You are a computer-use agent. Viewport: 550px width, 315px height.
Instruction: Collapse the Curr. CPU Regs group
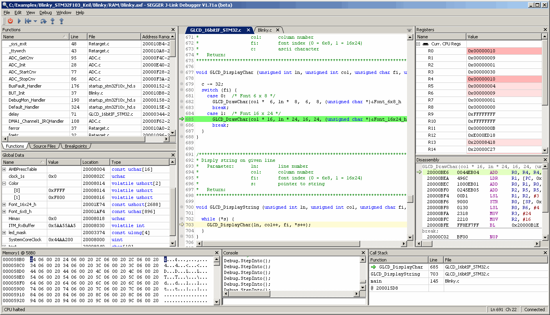point(418,44)
